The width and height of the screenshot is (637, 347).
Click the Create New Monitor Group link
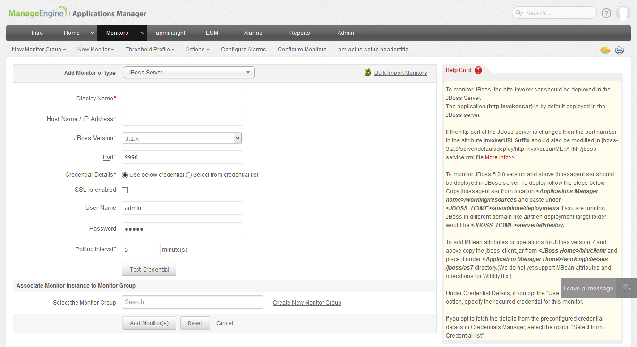click(307, 302)
